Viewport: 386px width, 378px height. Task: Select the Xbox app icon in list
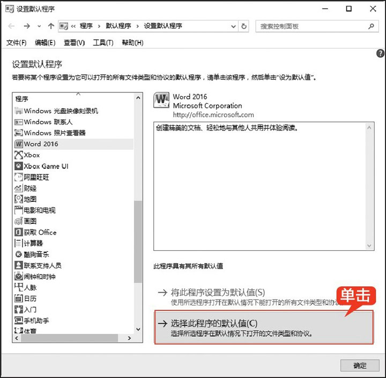19,155
